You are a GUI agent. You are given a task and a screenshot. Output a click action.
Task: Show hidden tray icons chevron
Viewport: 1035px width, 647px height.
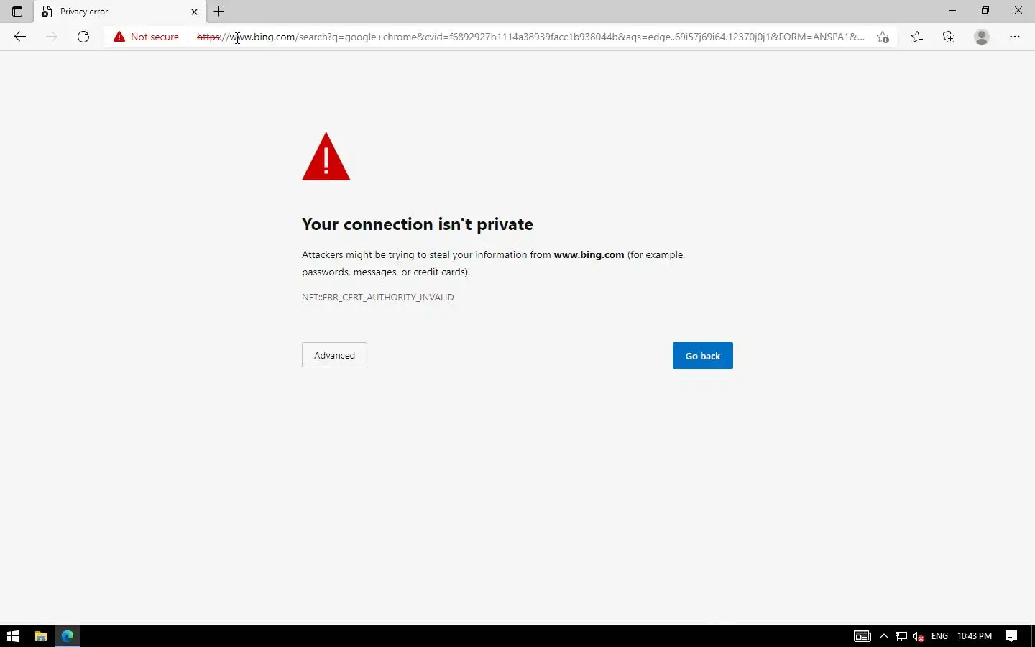884,636
